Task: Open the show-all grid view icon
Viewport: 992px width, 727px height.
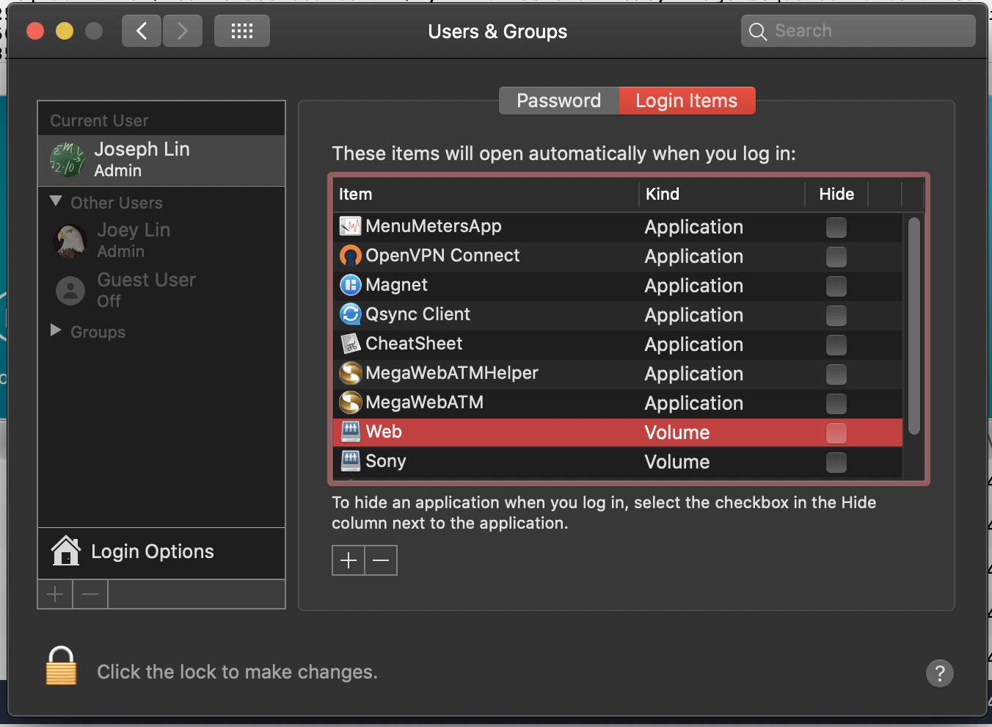Action: click(241, 31)
